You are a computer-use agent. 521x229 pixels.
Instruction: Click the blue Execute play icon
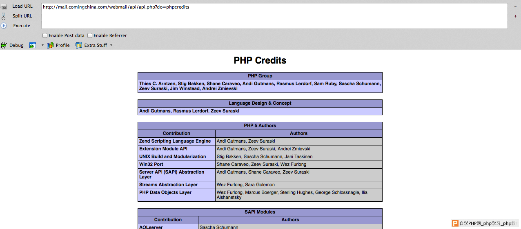[4, 26]
